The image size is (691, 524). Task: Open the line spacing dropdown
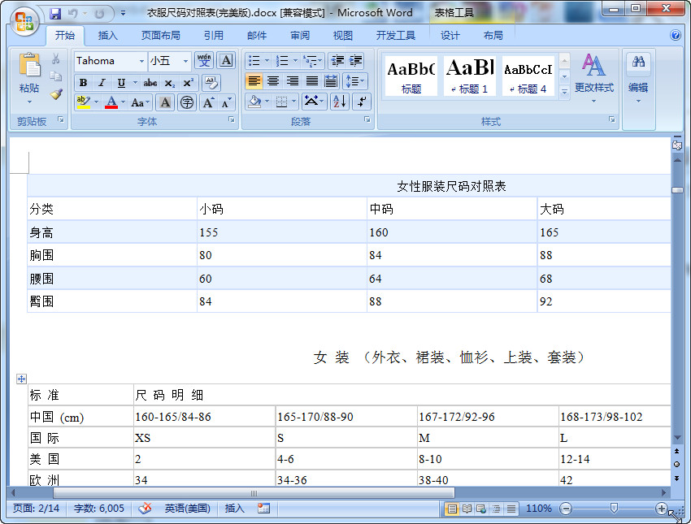[x=355, y=81]
